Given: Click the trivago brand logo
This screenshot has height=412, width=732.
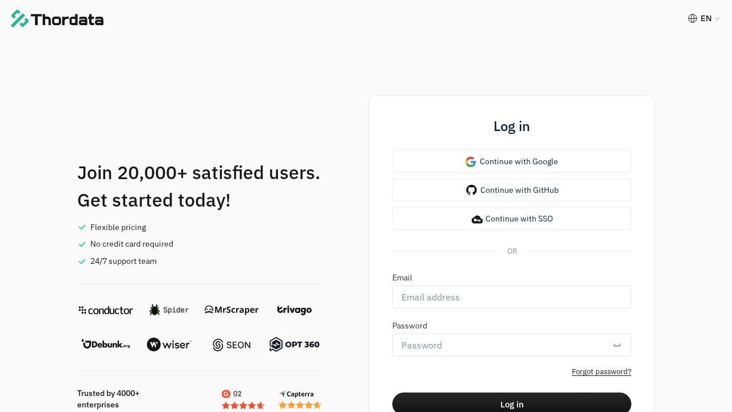Looking at the screenshot, I should 295,310.
